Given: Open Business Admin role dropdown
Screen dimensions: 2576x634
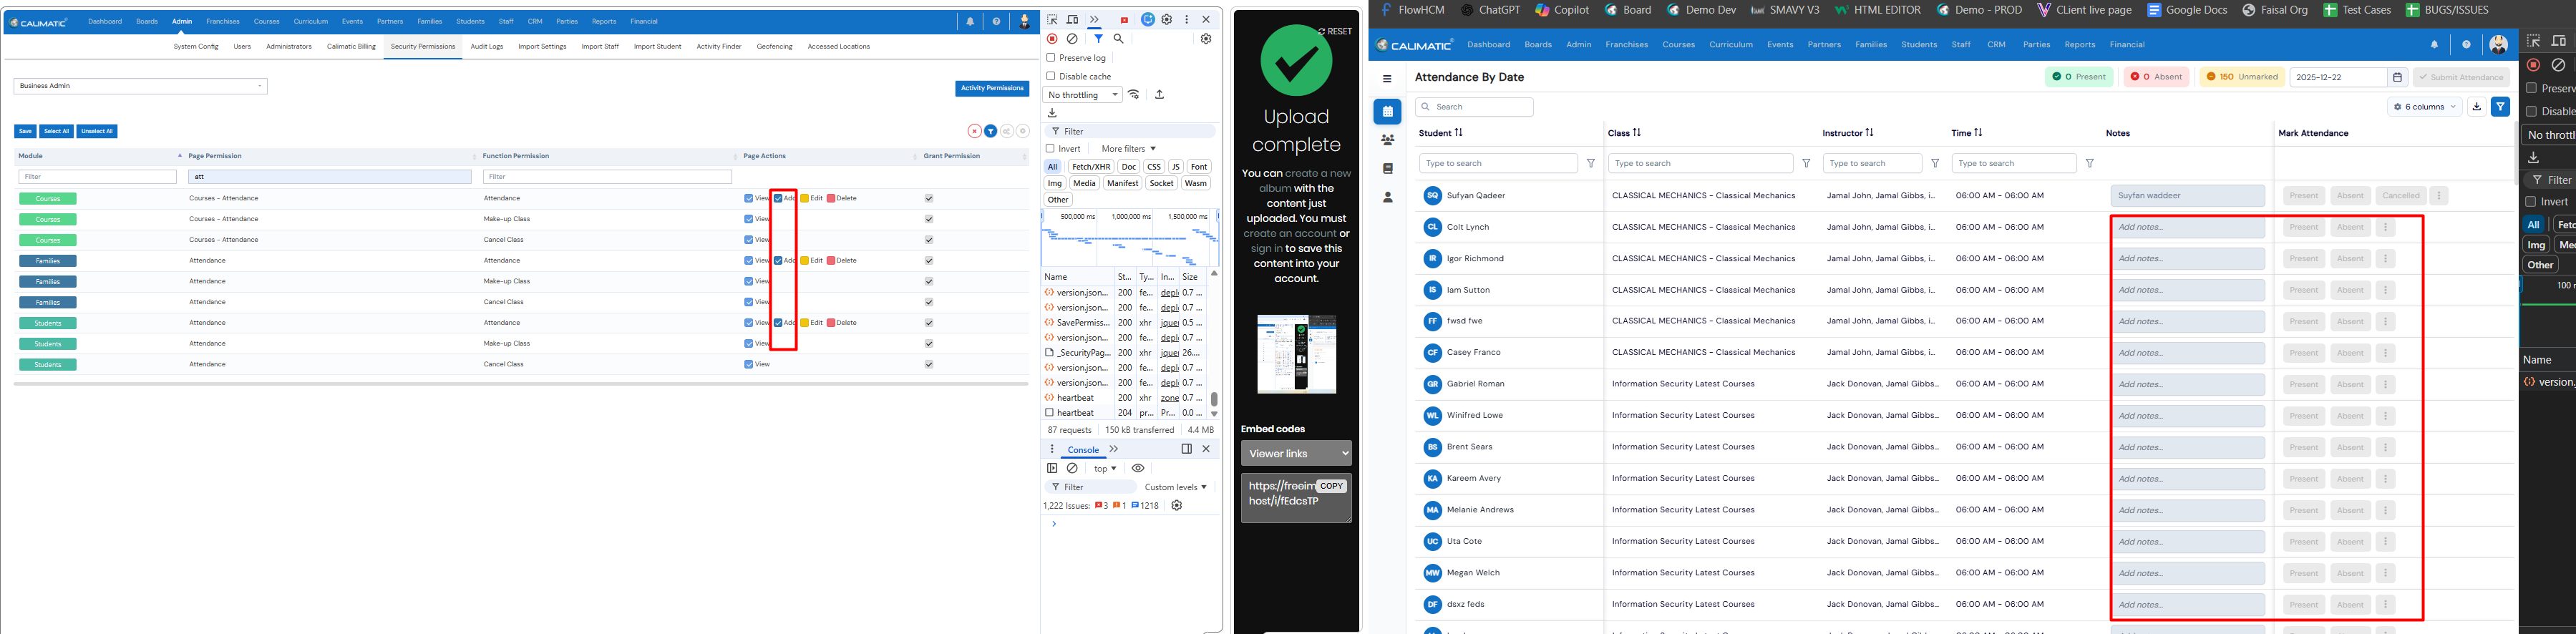Looking at the screenshot, I should [141, 86].
